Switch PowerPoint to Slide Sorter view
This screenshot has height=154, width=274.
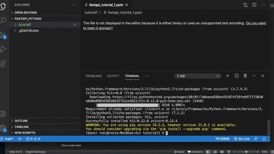tap(215, 152)
